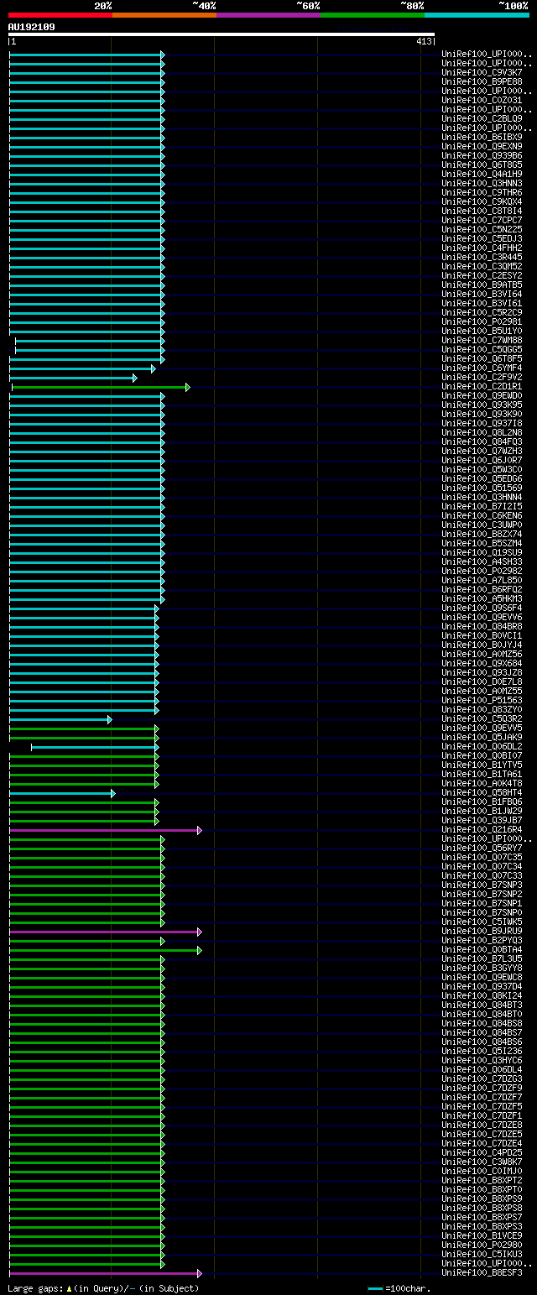Click the cyan ~100% identity legend segment
The image size is (537, 1295).
[x=477, y=15]
